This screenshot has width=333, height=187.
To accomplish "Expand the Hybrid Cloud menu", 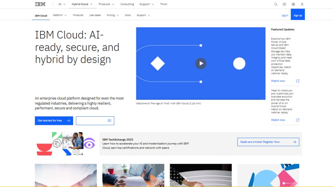I will tap(82, 4).
